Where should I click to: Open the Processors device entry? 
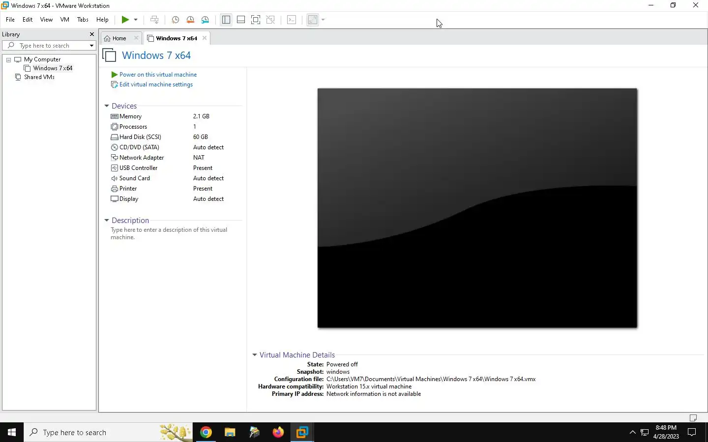[133, 127]
